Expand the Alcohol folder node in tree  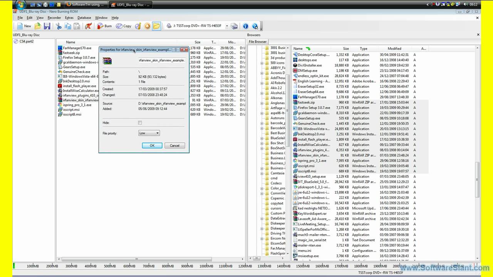(x=262, y=93)
